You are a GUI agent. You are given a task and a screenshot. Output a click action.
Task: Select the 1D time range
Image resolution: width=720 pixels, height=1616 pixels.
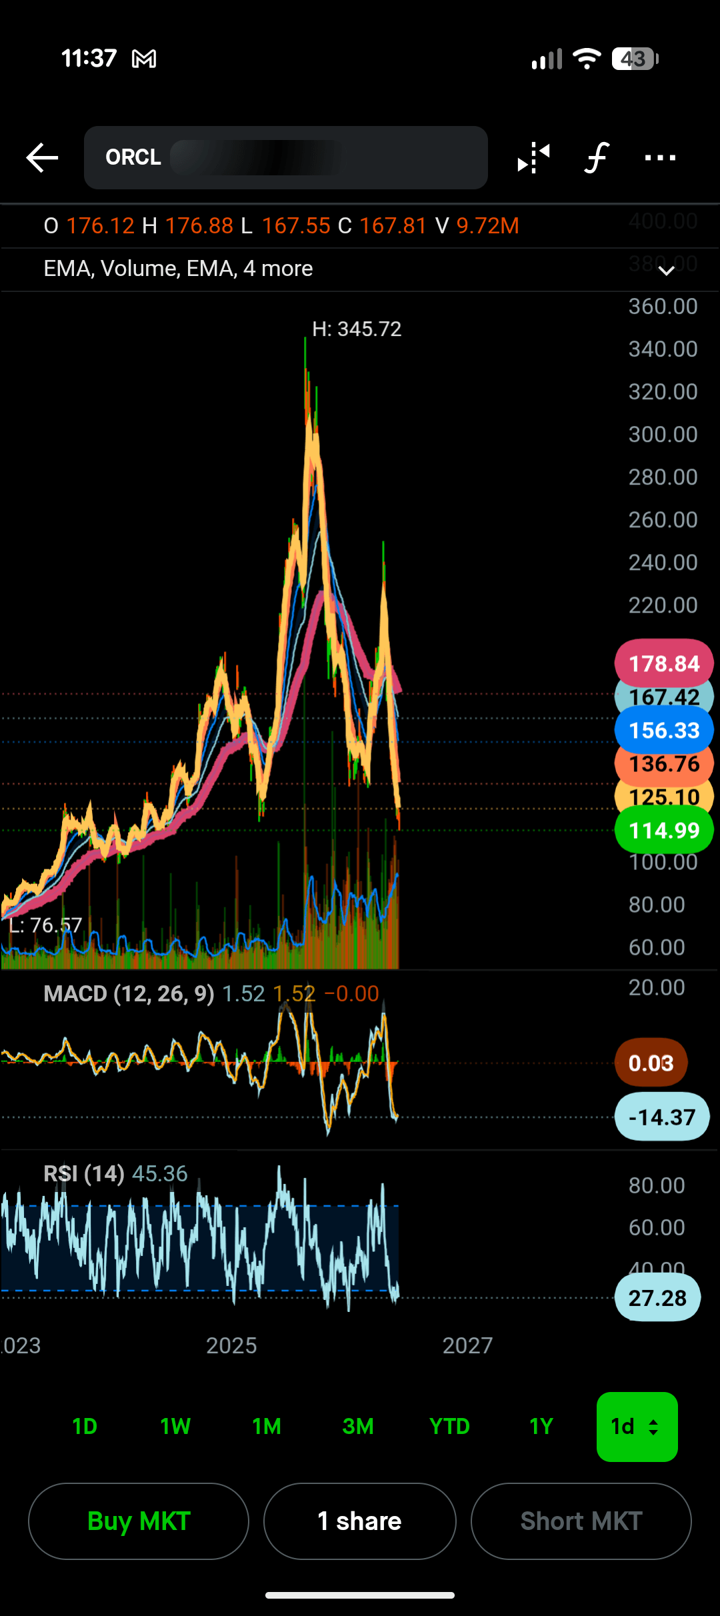(x=85, y=1427)
